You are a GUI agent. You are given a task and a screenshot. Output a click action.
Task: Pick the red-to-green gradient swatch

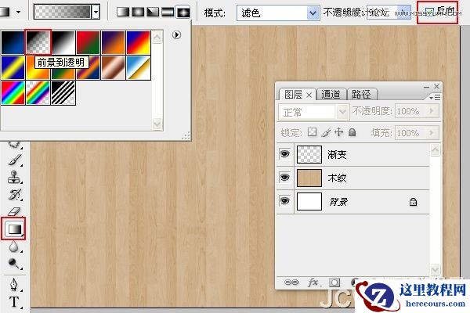[88, 42]
